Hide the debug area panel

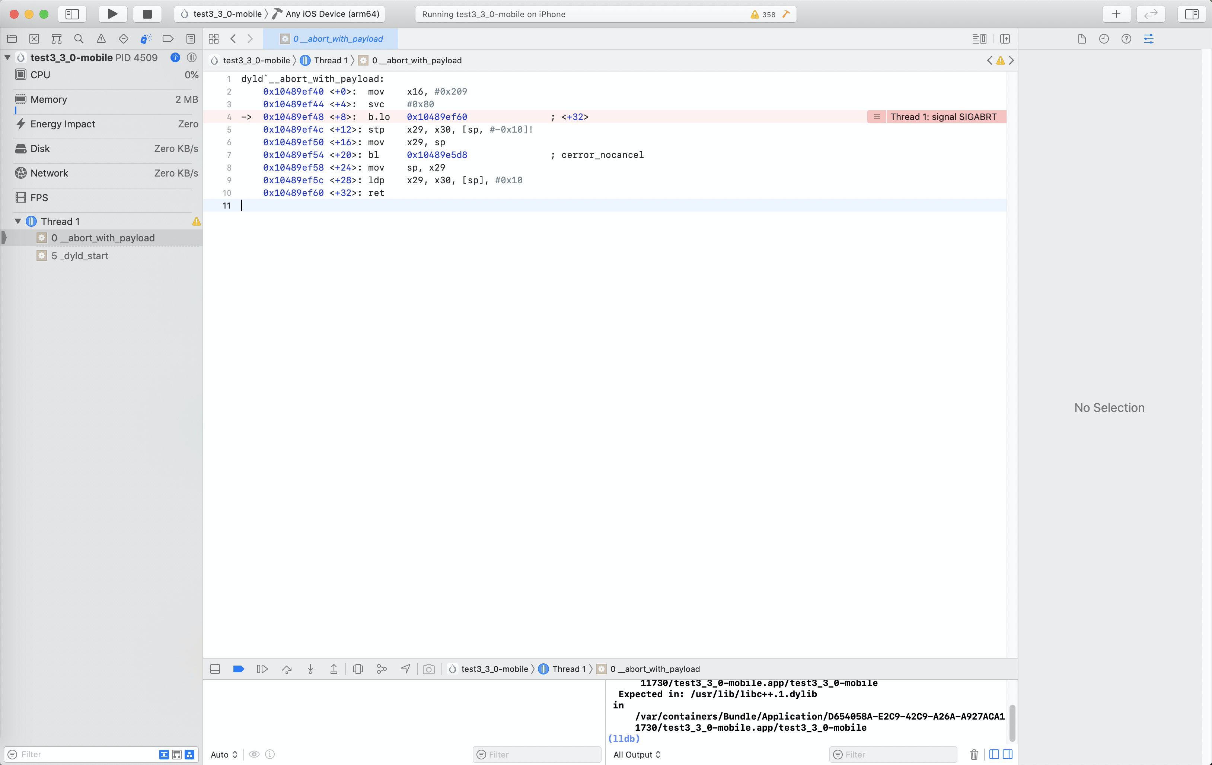(x=215, y=669)
